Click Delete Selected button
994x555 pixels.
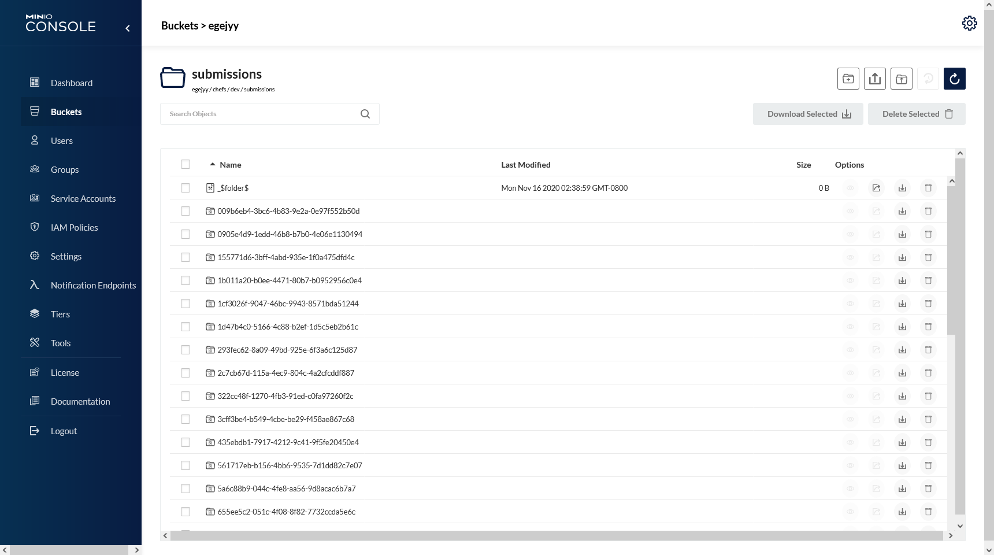click(x=917, y=114)
